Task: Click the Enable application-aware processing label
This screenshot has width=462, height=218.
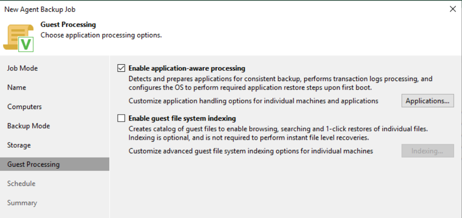Action: point(187,68)
